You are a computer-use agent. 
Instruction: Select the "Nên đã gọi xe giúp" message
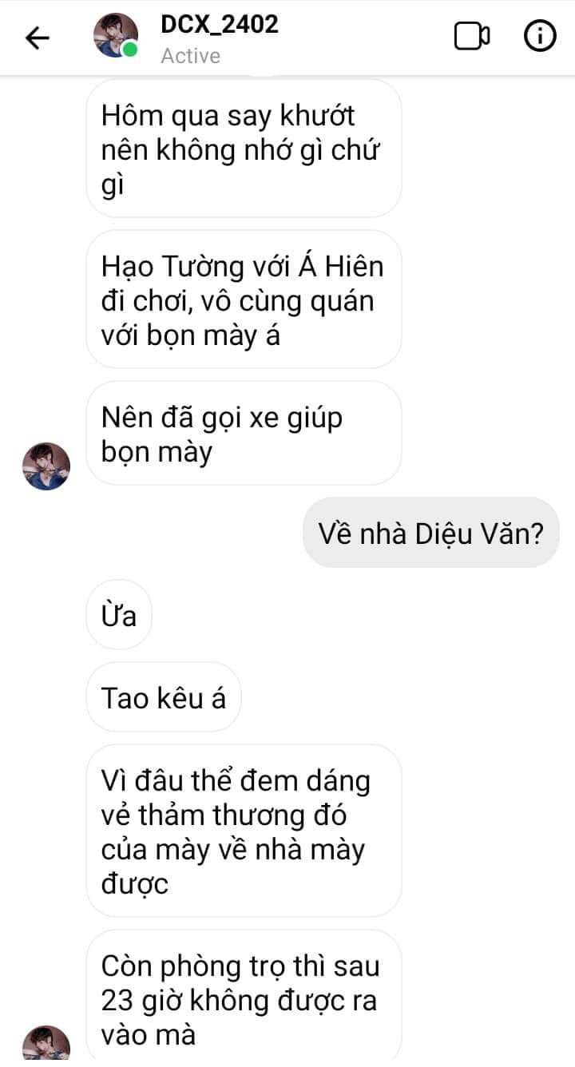244,433
